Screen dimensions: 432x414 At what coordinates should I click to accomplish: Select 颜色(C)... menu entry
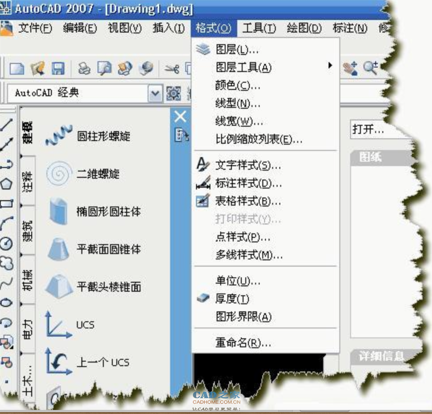[x=266, y=85]
